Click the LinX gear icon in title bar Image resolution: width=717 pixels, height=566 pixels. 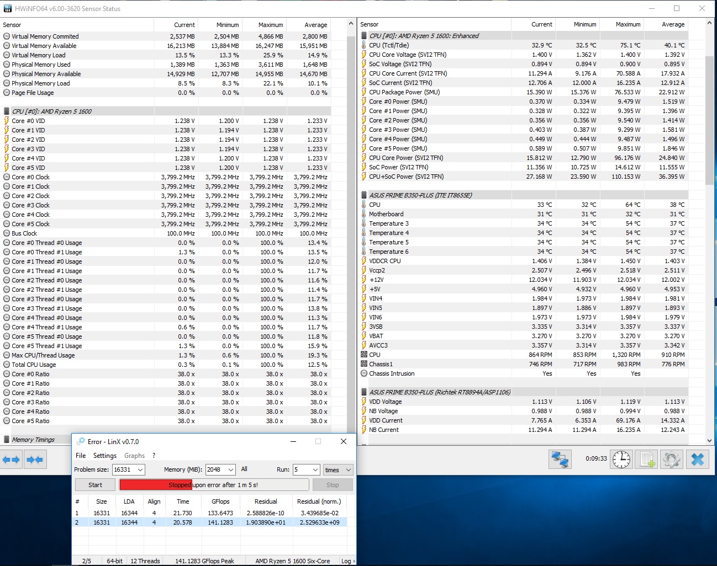(x=81, y=441)
